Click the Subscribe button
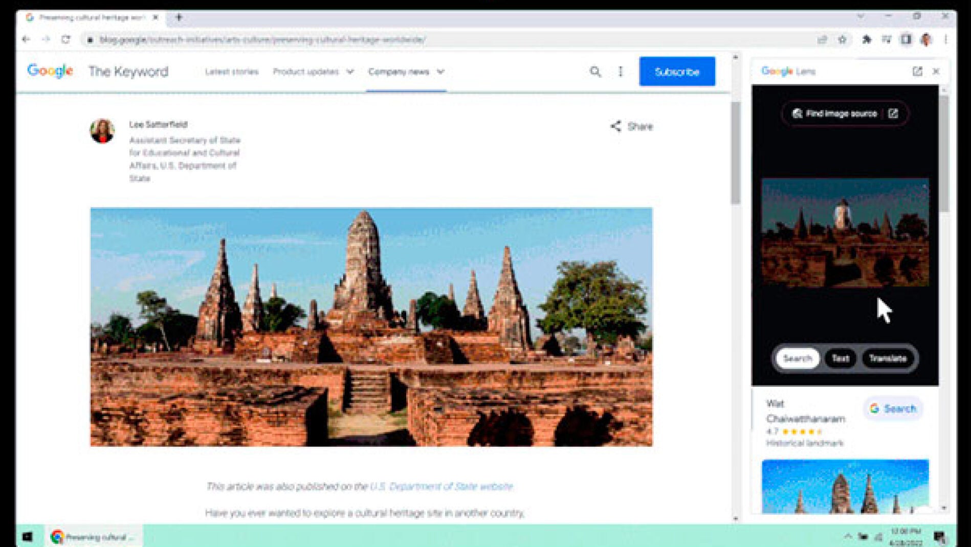 tap(677, 72)
